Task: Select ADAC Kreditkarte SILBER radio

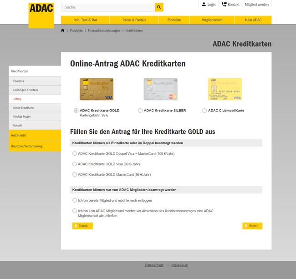Action: point(140,111)
